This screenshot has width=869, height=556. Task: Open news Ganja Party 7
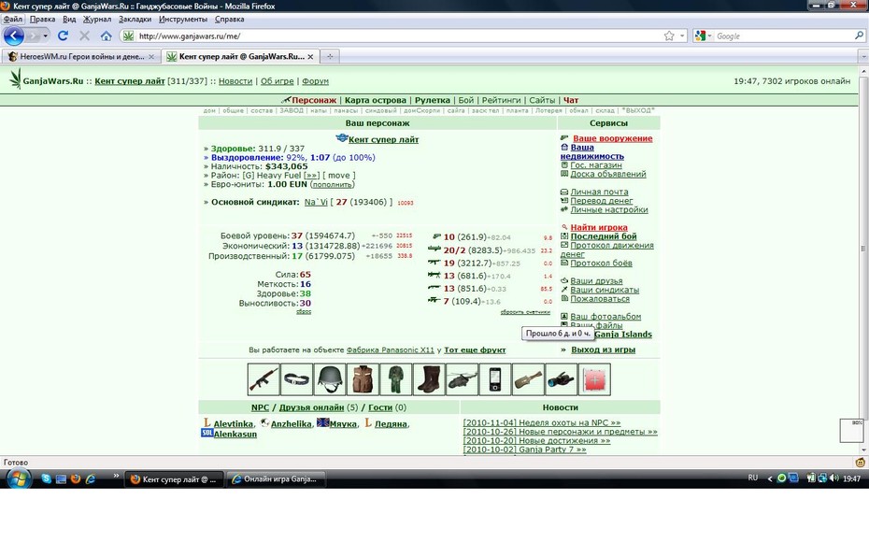tap(524, 449)
